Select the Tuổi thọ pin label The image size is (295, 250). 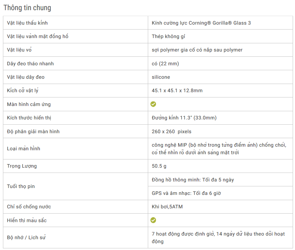pos(21,186)
